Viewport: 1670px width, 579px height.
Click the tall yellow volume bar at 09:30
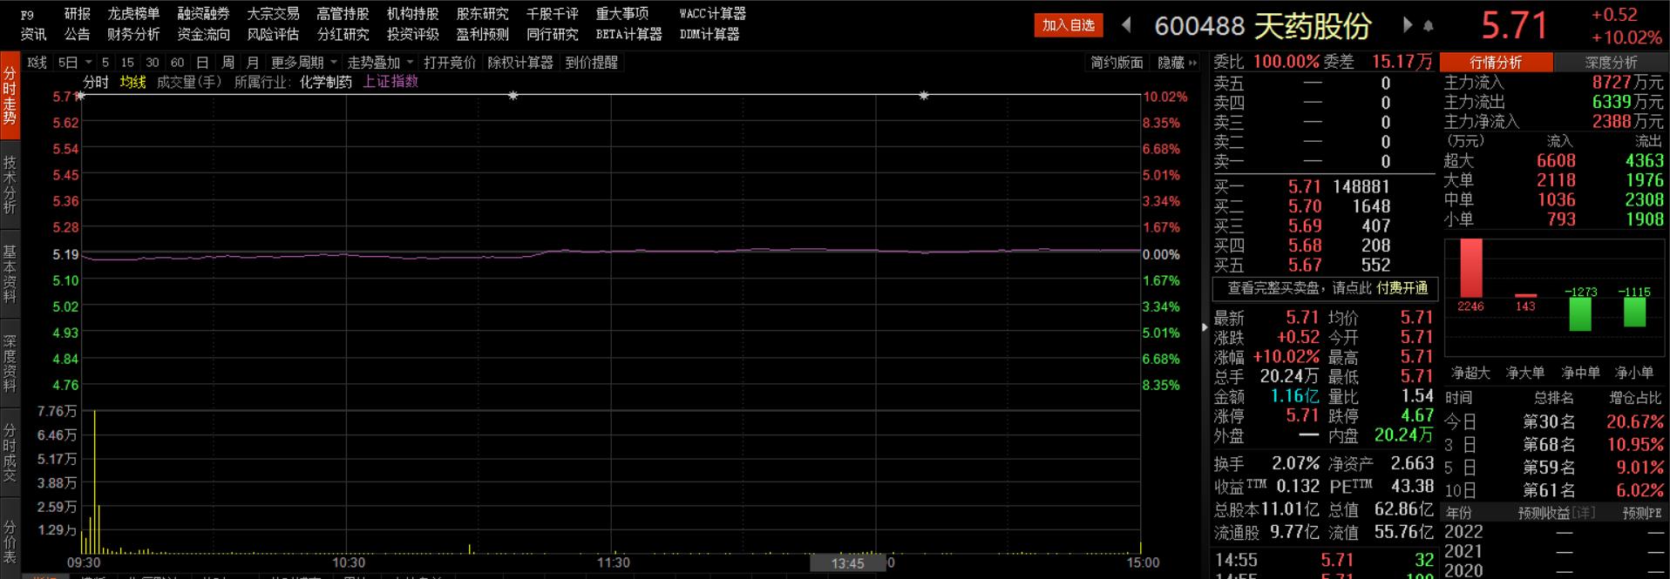[x=94, y=481]
